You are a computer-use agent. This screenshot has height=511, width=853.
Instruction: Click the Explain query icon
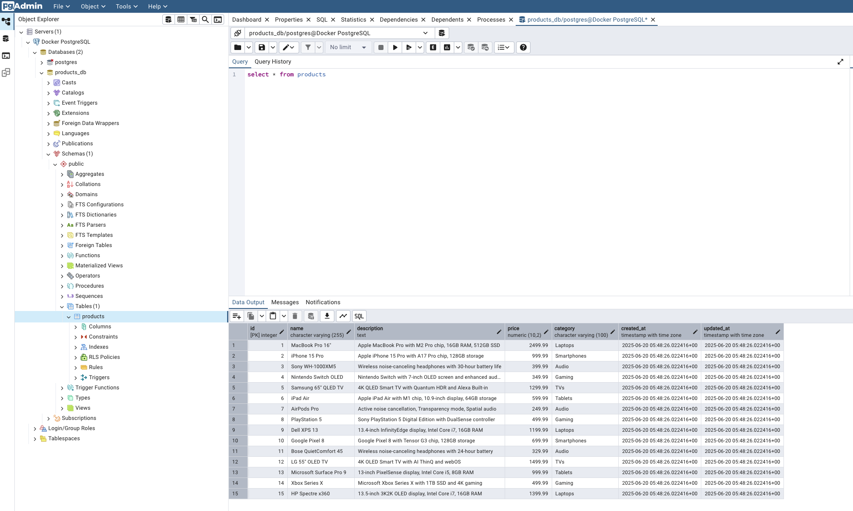coord(433,47)
